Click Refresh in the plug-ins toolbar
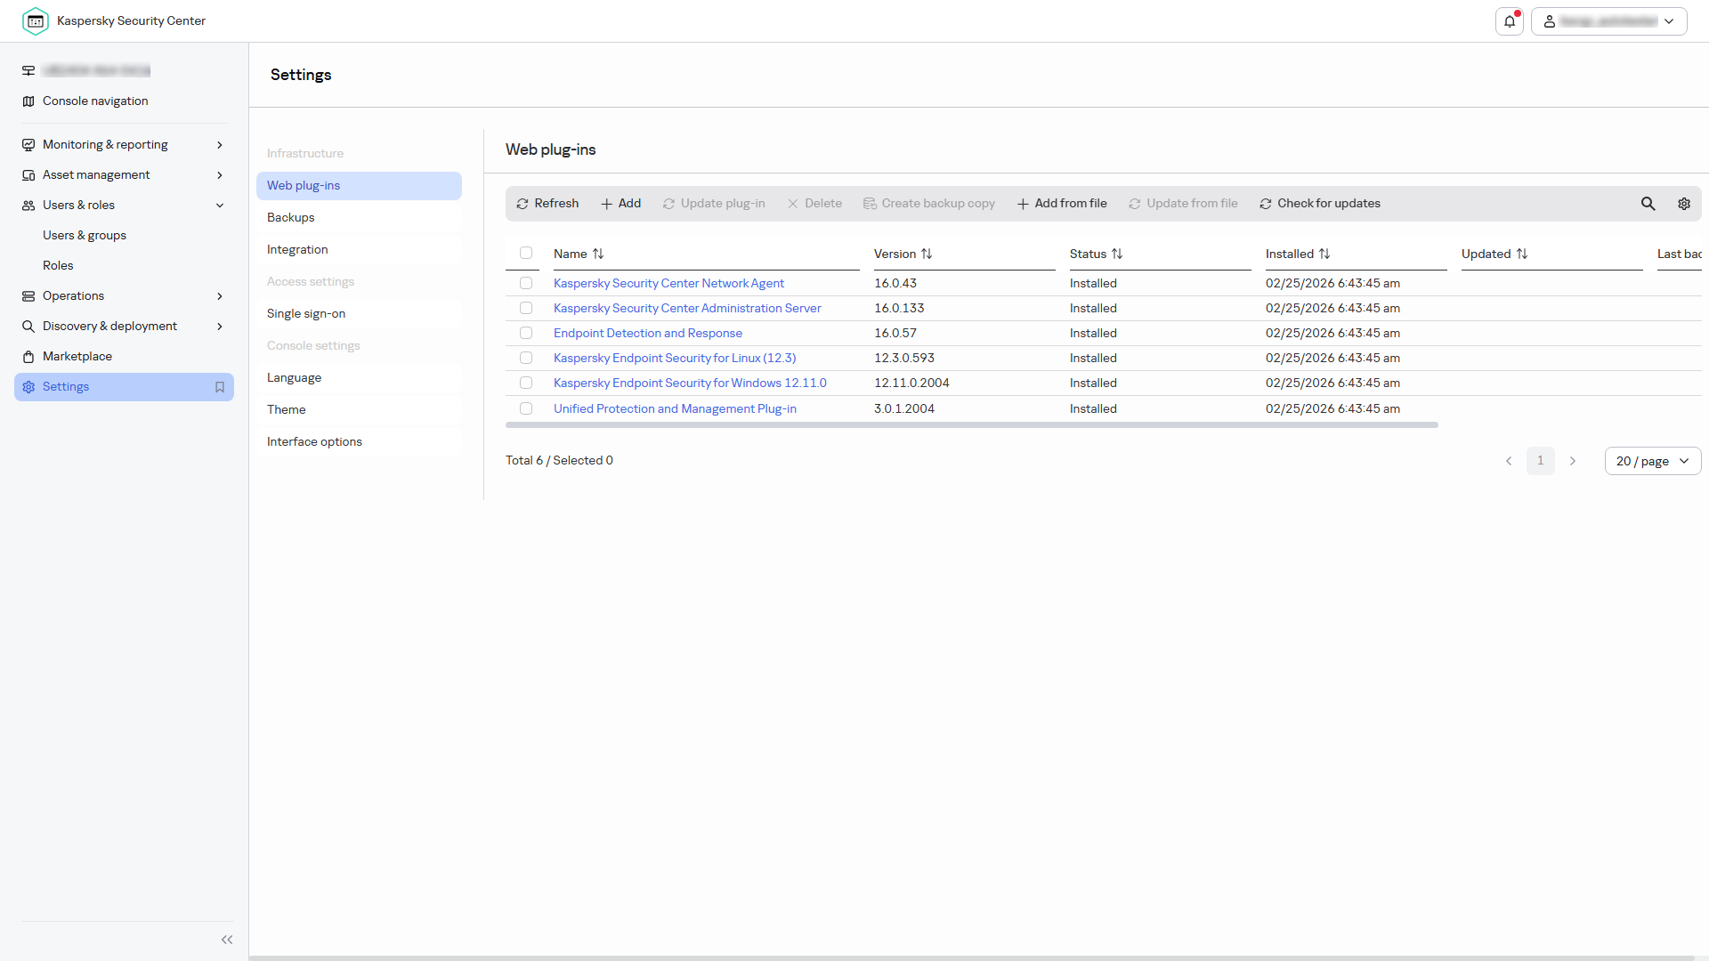Viewport: 1709px width, 961px height. [x=547, y=204]
